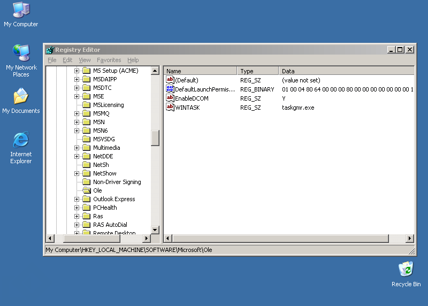This screenshot has width=428, height=306.
Task: Click the string icon beside (Default) value
Action: coord(170,80)
